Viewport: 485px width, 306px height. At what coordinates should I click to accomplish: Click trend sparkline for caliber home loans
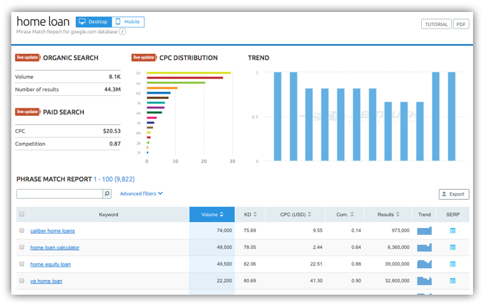(424, 231)
